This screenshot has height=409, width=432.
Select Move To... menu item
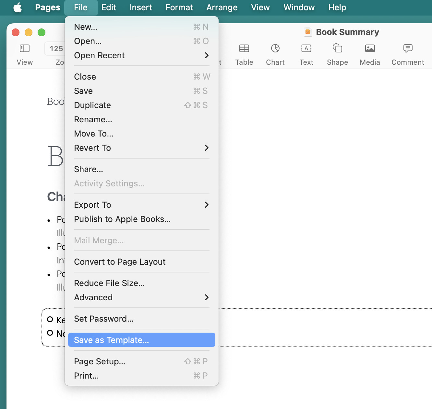tap(142, 134)
